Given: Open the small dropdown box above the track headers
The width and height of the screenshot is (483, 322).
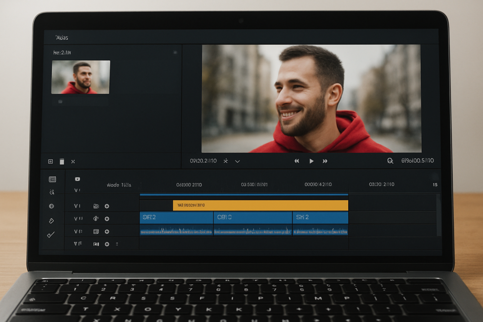Looking at the screenshot, I should [x=77, y=179].
